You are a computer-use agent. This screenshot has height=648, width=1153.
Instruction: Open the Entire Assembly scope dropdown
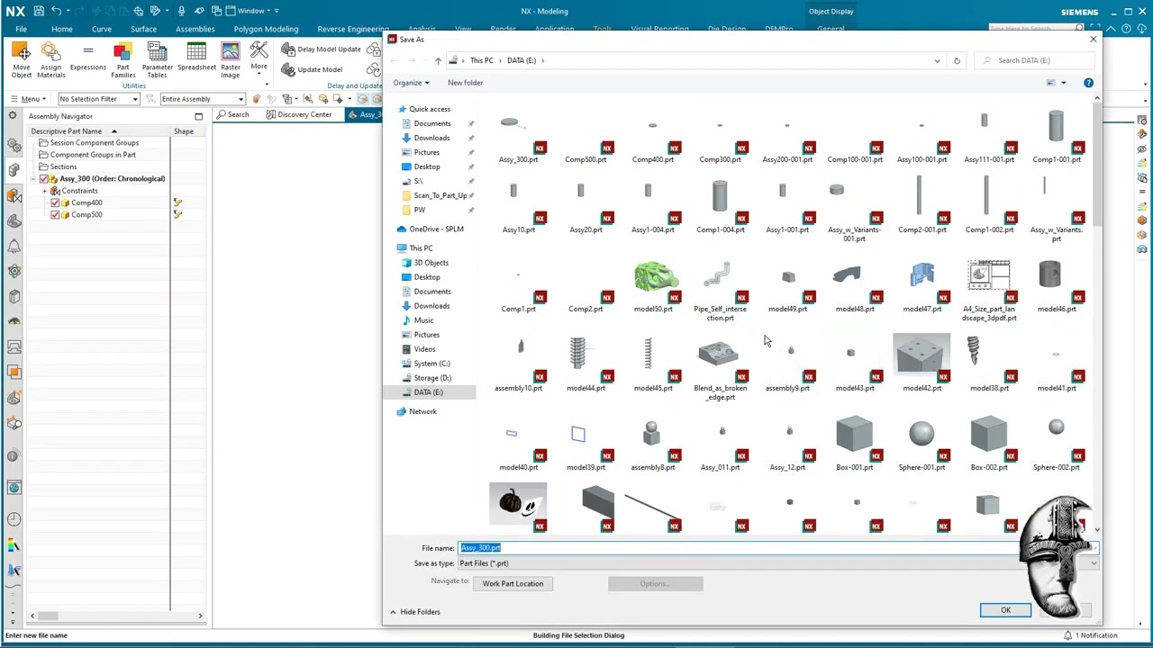click(x=202, y=99)
